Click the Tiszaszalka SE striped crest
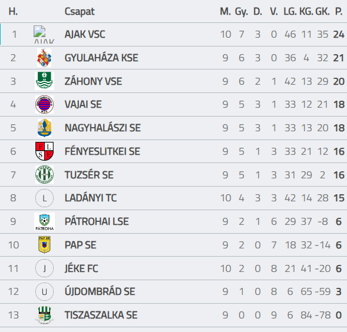 [x=44, y=315]
